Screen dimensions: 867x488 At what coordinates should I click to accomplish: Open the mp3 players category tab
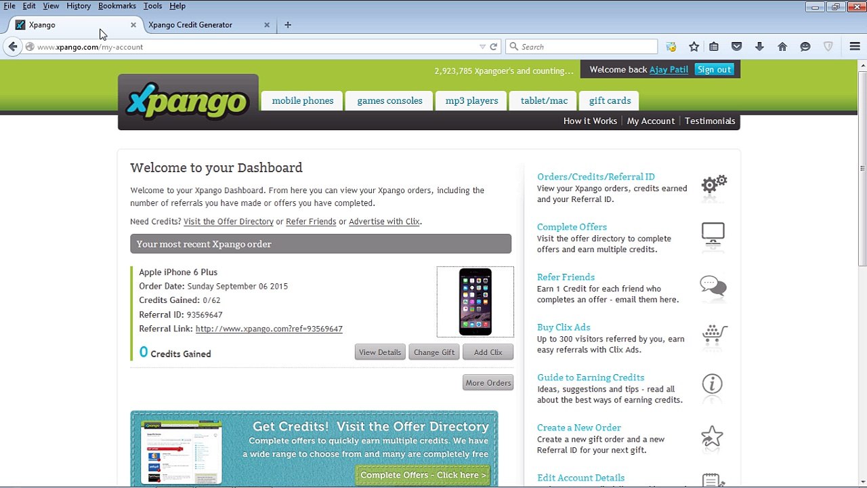point(471,100)
